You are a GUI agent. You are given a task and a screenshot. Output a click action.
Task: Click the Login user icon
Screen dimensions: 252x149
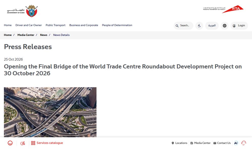pos(234,26)
